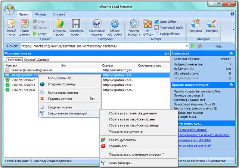Screen dimensions: 239x168
Task: Choose Копировать URL from context menu
Action: (x=70, y=78)
